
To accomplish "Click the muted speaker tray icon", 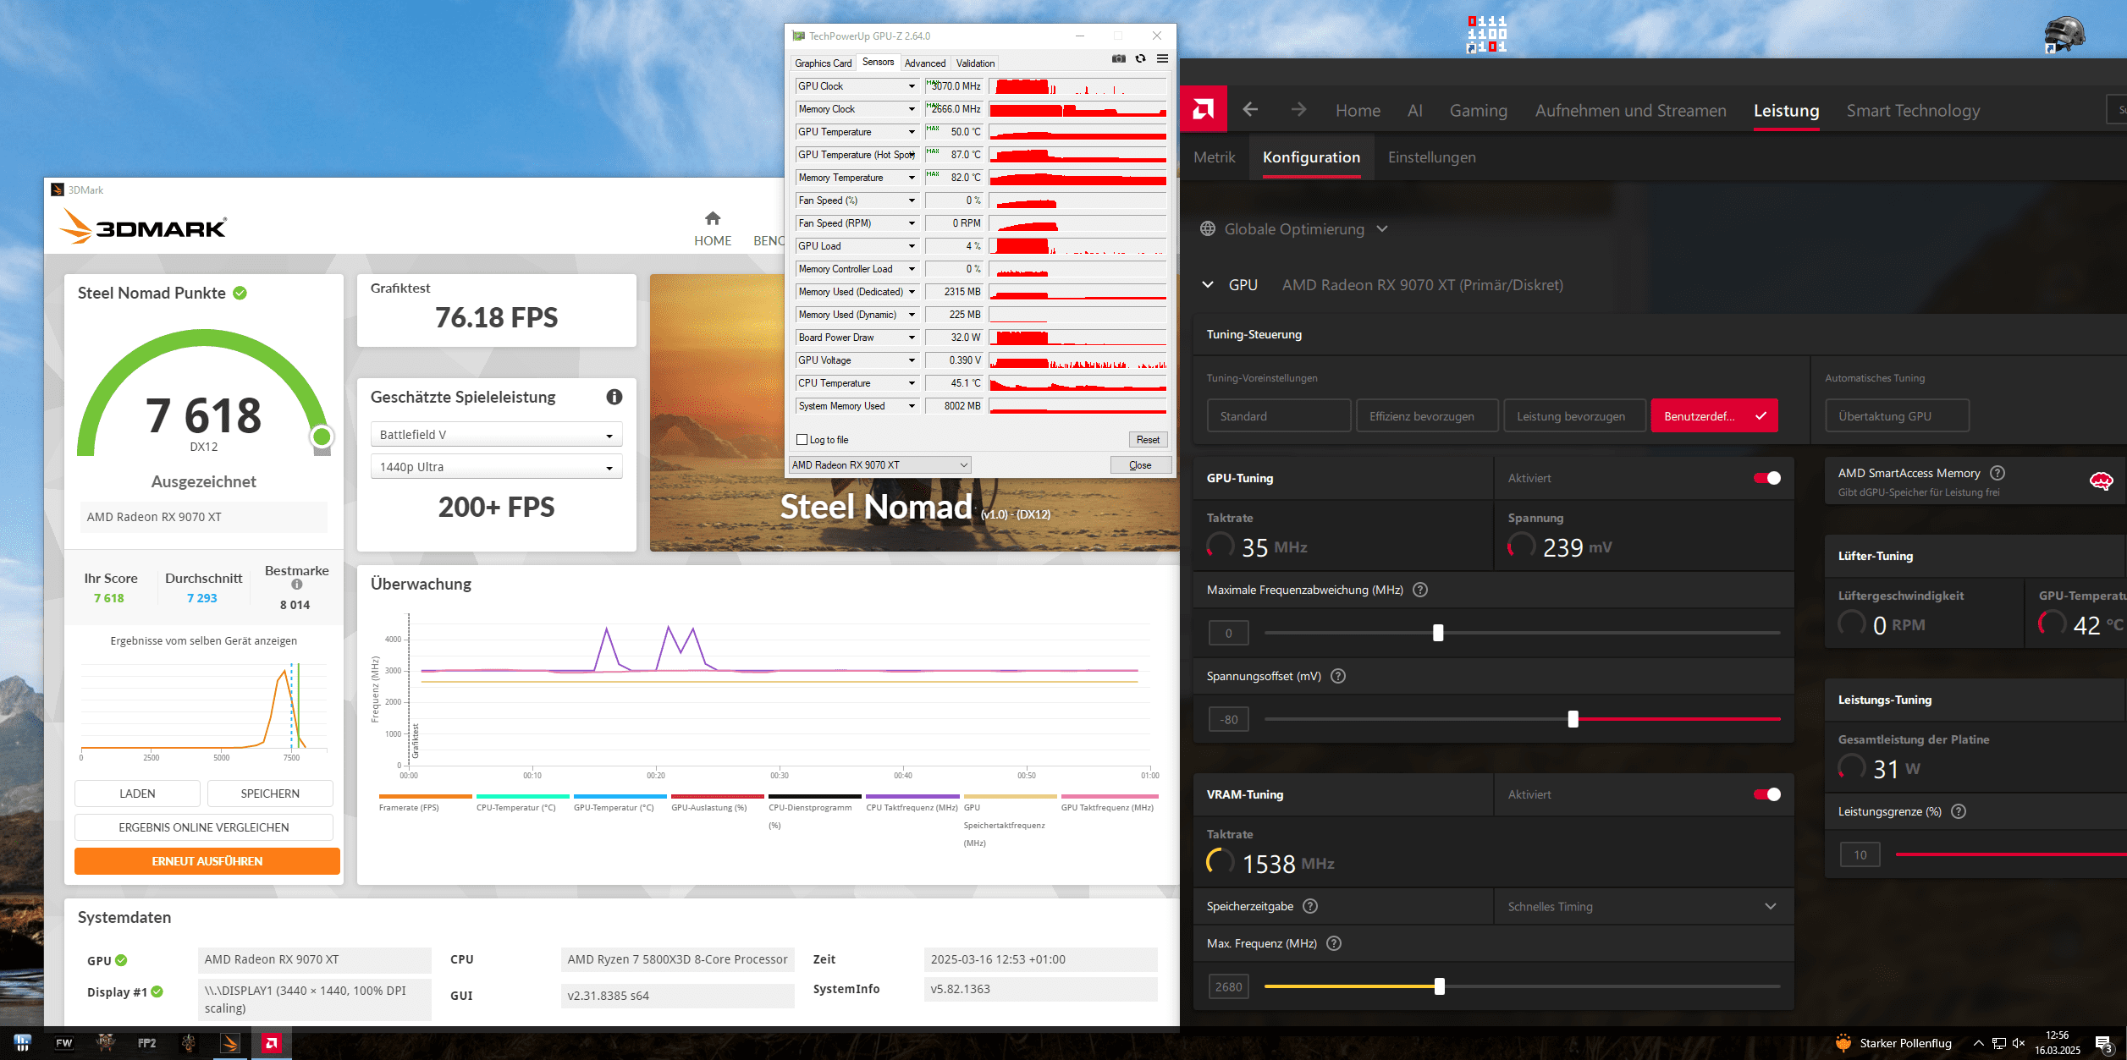I will pyautogui.click(x=2019, y=1043).
